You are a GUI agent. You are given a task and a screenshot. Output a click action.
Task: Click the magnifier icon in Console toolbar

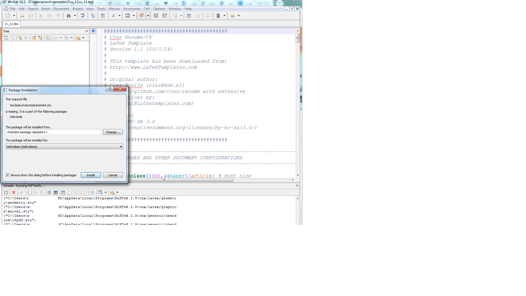(x=77, y=192)
